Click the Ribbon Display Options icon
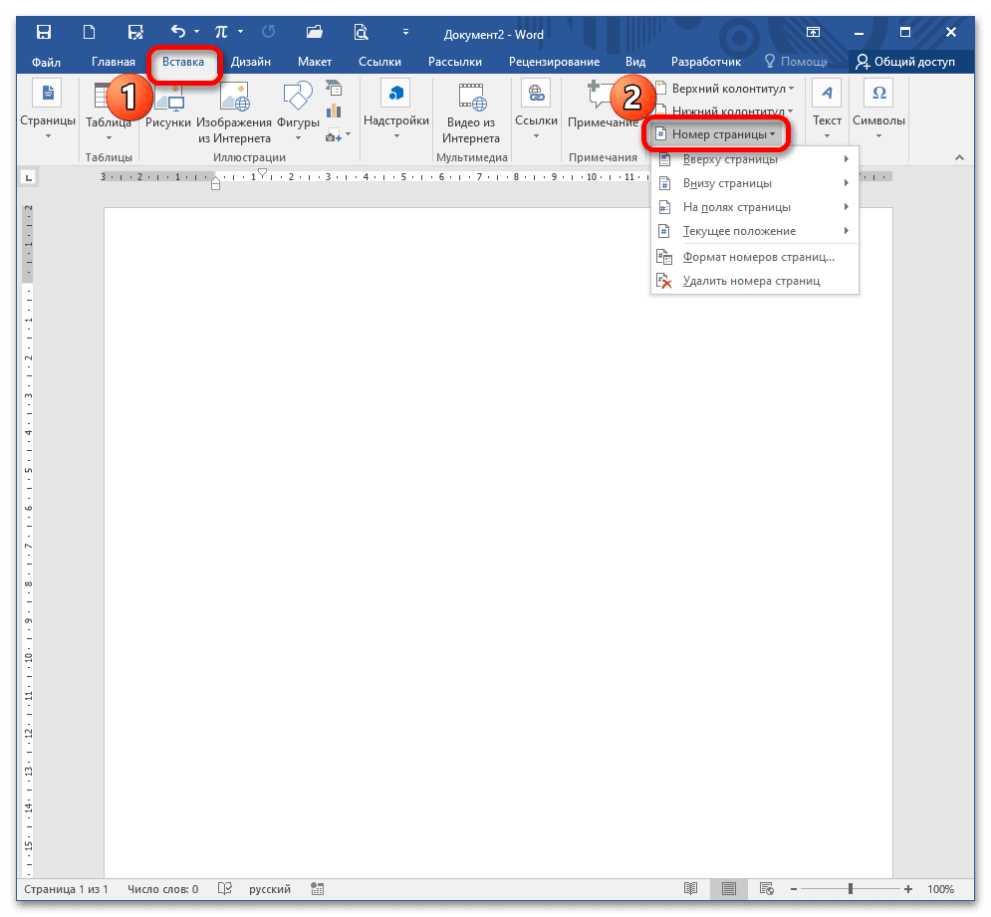 [814, 32]
